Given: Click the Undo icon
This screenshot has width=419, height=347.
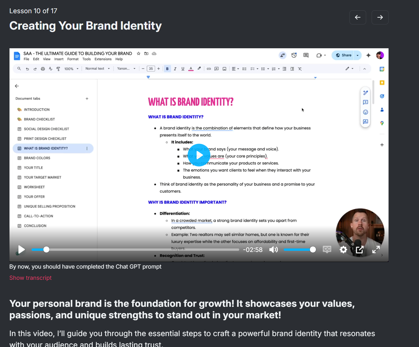Looking at the screenshot, I should pyautogui.click(x=27, y=69).
